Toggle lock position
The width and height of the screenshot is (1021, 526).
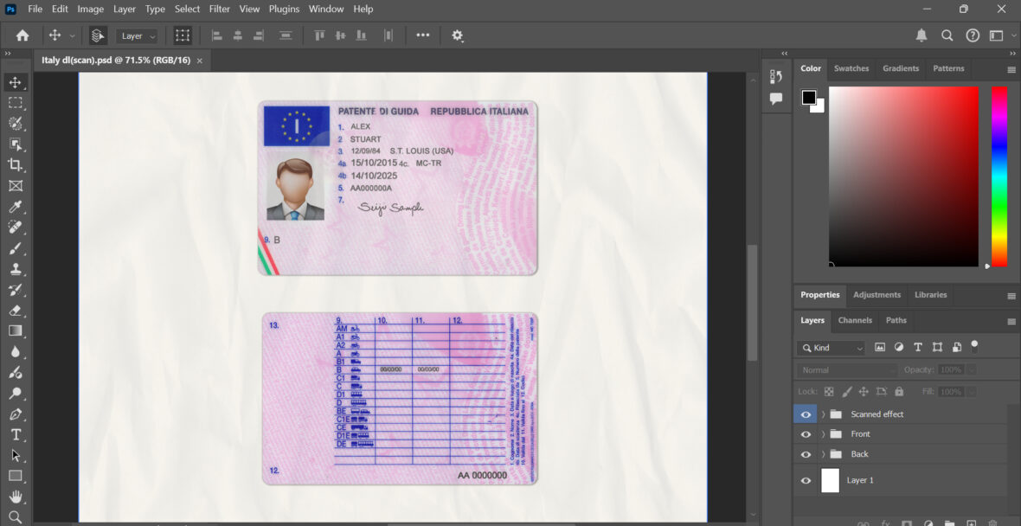tap(864, 392)
